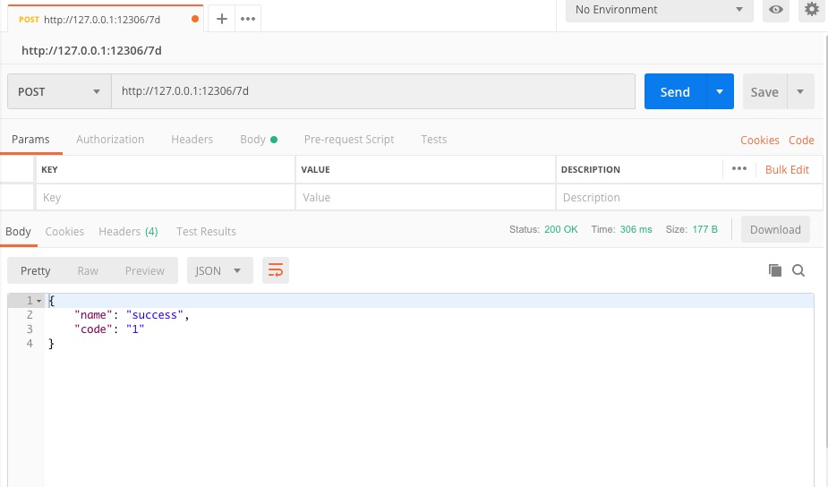Click the Description input field
828x487 pixels.
point(689,198)
